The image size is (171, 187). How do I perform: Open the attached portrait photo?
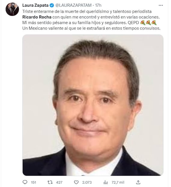[x=93, y=105]
